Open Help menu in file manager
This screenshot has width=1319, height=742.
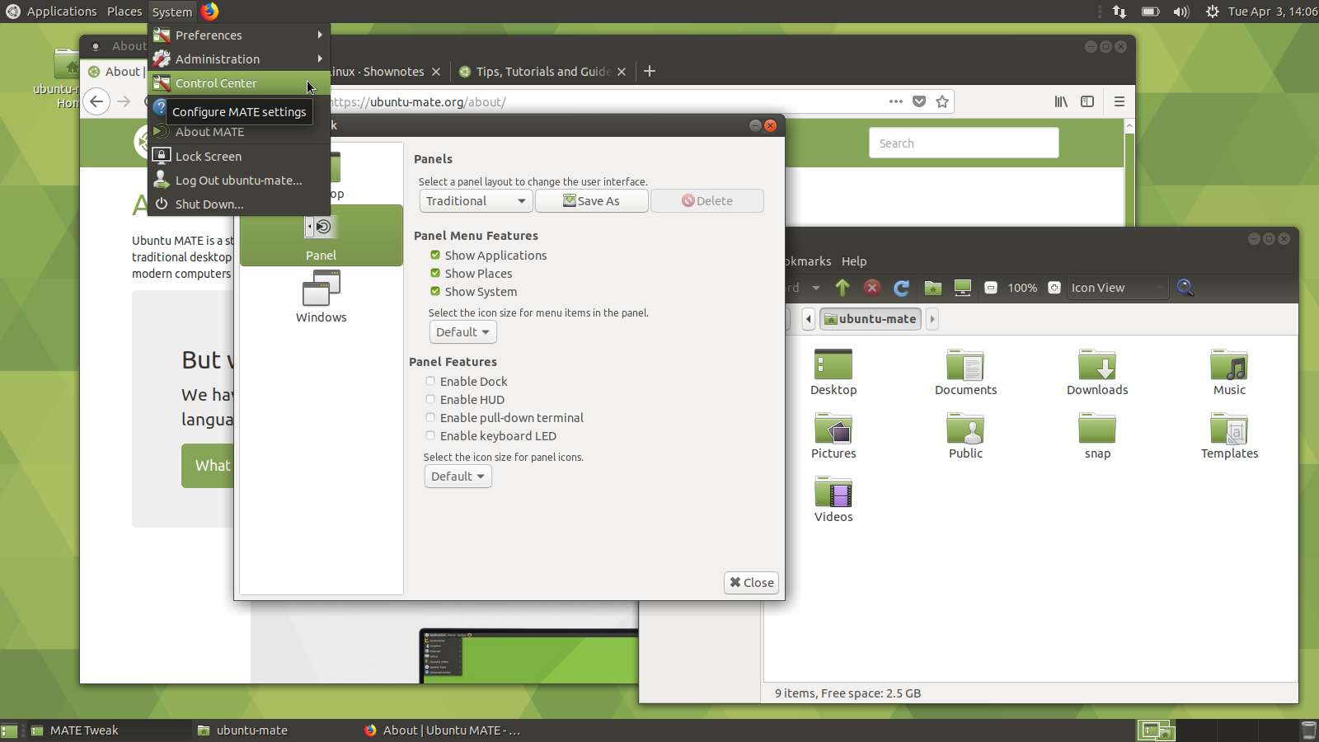coord(854,261)
